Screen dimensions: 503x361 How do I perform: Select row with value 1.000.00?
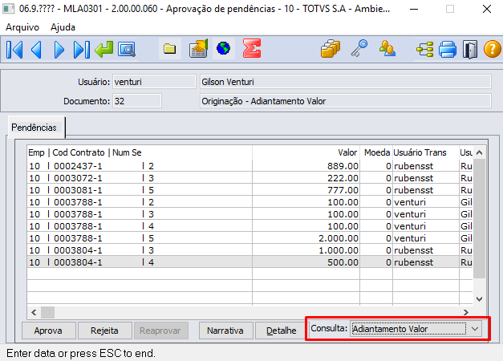250,250
